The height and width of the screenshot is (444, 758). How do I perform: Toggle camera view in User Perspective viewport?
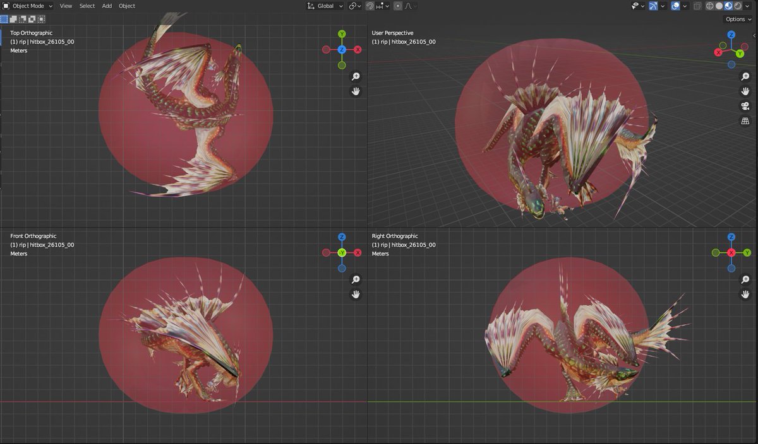745,106
